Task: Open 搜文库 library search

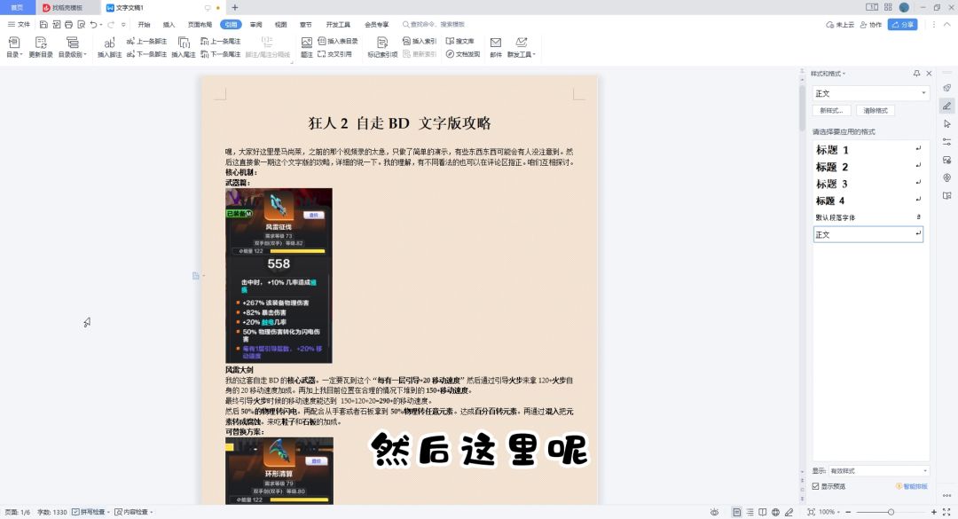Action: pyautogui.click(x=460, y=41)
